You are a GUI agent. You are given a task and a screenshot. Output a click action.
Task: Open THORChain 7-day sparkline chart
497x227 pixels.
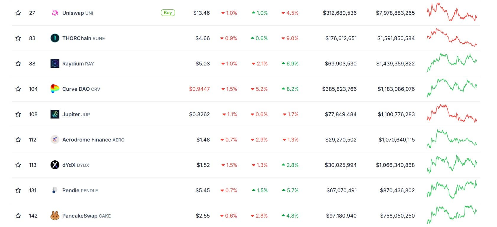[452, 37]
